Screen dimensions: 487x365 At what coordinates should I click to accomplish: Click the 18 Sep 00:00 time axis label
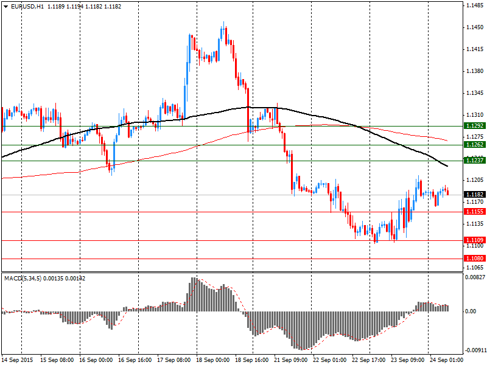[213, 360]
